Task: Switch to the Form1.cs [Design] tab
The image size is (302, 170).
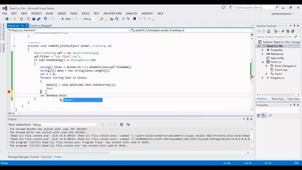Action: pos(41,25)
